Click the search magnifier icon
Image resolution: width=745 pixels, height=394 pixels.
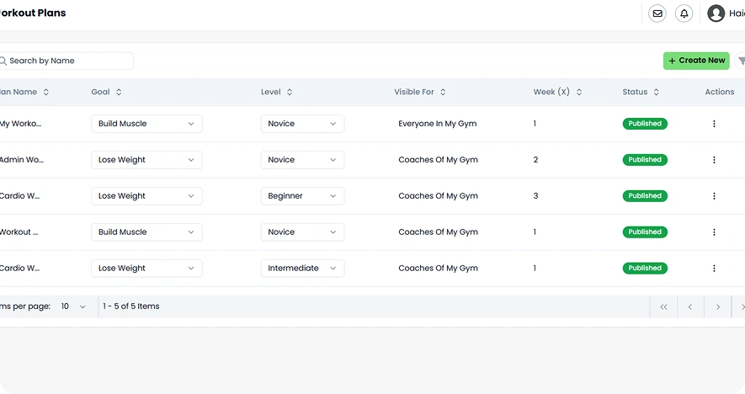click(x=3, y=61)
